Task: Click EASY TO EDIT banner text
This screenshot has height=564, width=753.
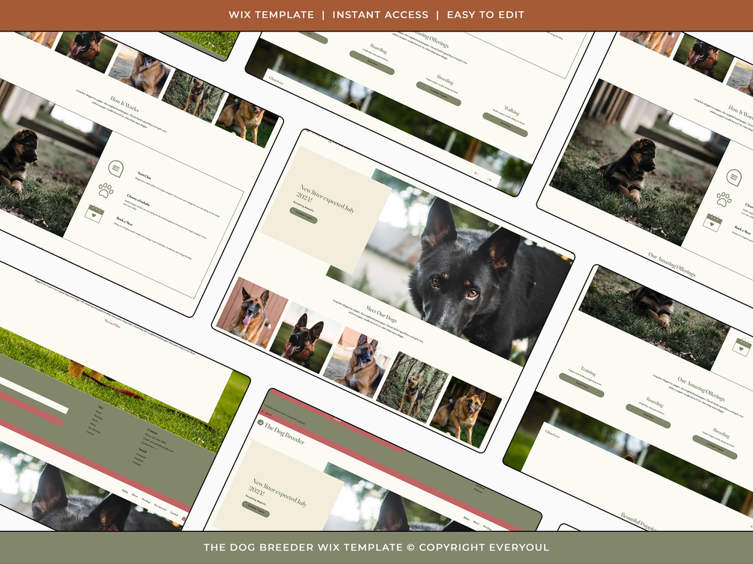Action: [x=486, y=15]
